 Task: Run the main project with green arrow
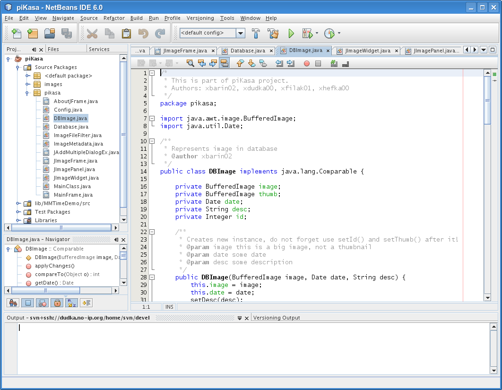[x=291, y=34]
